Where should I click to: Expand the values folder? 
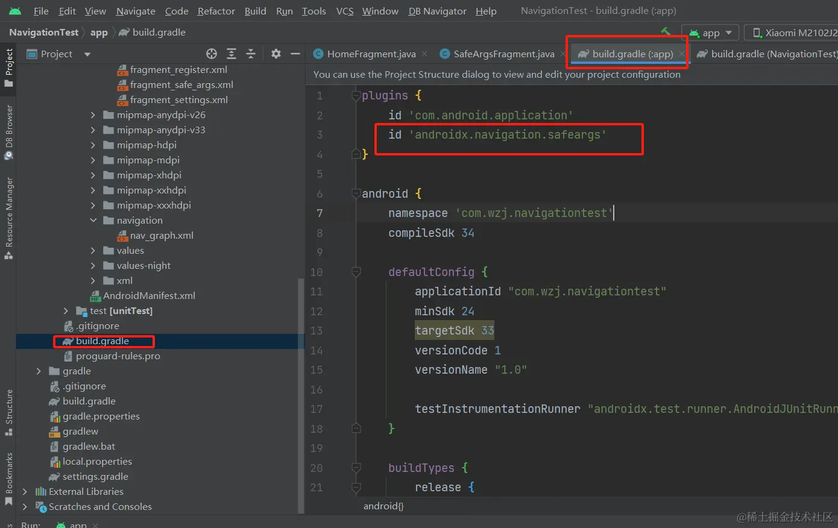[93, 250]
